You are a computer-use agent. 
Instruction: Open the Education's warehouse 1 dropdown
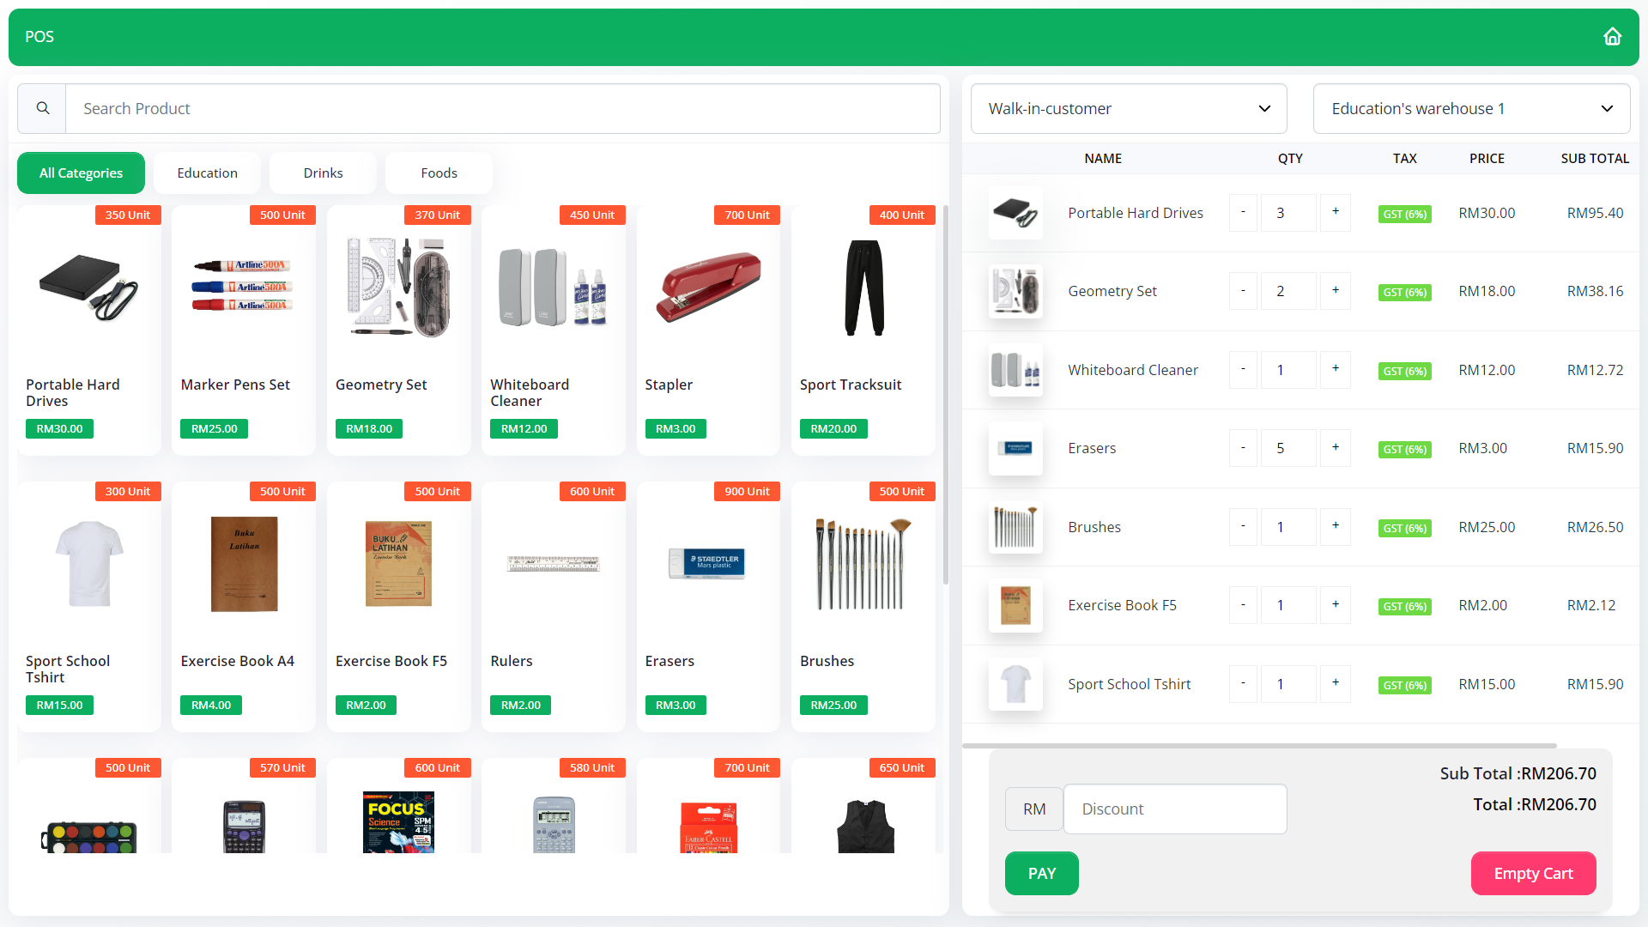coord(1471,108)
